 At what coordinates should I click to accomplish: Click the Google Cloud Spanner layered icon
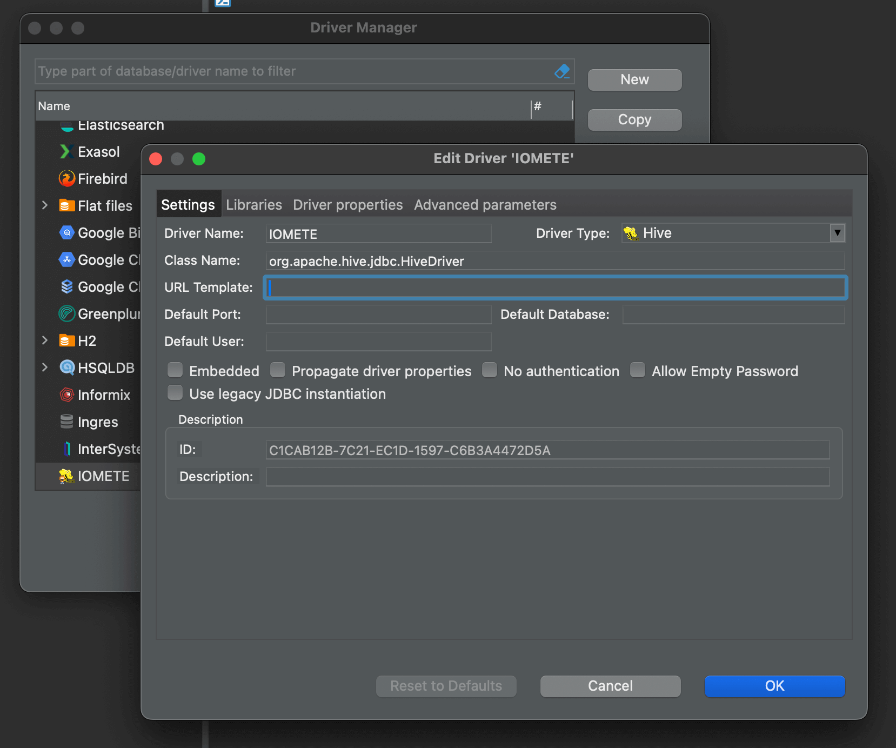pos(66,287)
